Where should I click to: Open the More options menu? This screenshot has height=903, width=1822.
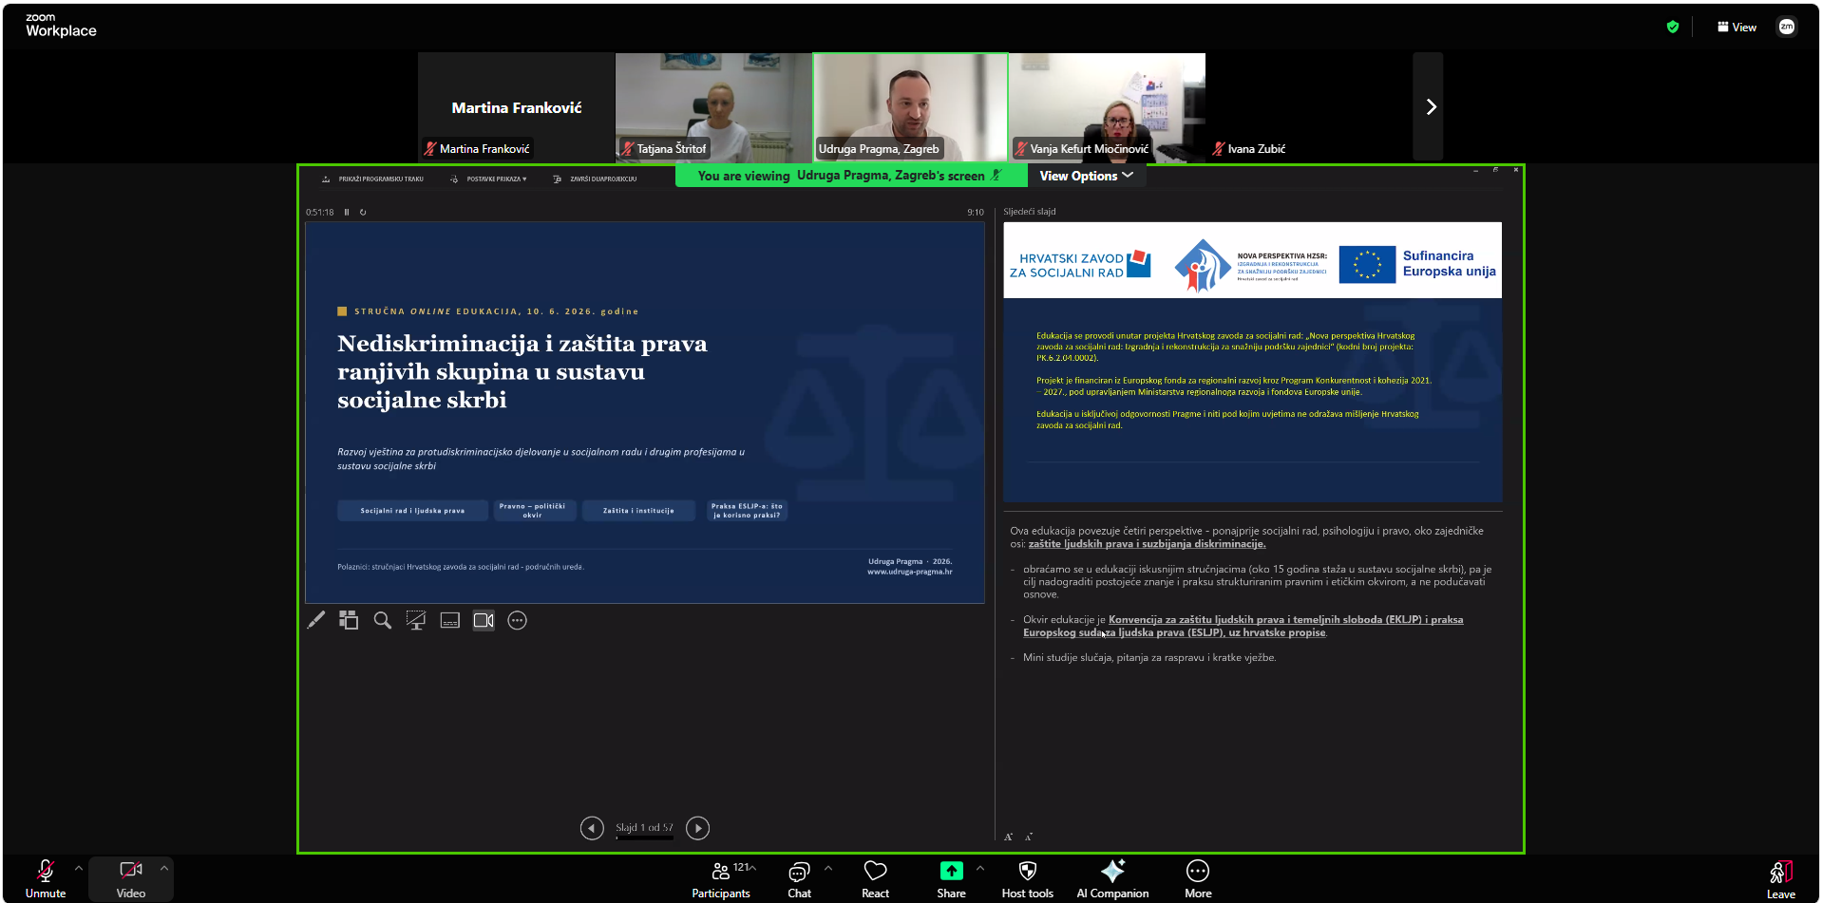(x=1198, y=878)
